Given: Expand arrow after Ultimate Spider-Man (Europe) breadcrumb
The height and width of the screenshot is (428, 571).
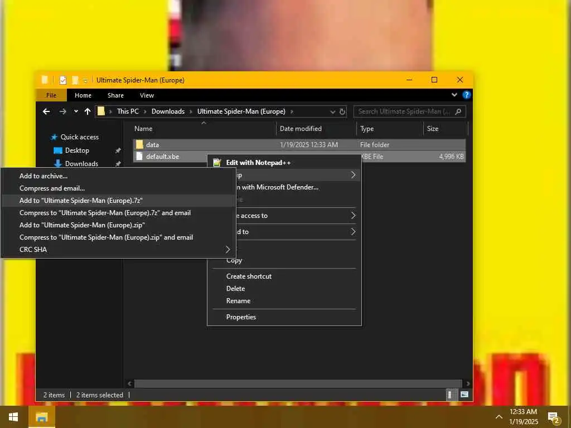Looking at the screenshot, I should [291, 111].
